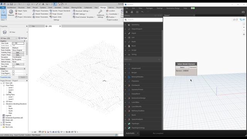This screenshot has height=139, width=247.
Task: Click the Zoom Out minus icon in Dynamo canvas
Action: point(244,30)
